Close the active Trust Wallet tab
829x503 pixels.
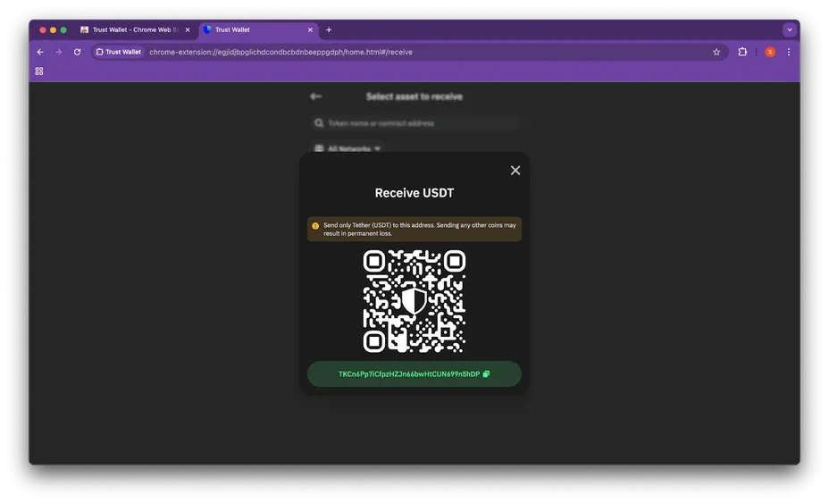coord(310,30)
